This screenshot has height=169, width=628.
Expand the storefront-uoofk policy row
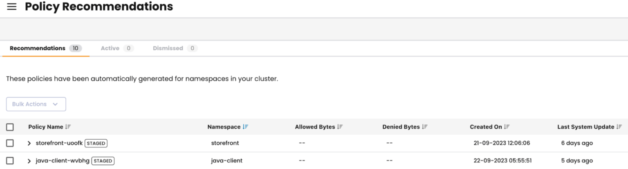29,143
